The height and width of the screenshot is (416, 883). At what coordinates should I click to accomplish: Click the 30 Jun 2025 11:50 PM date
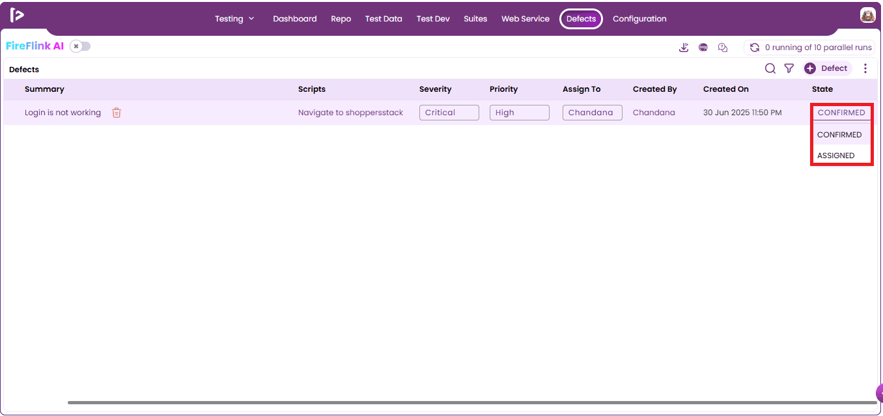pyautogui.click(x=742, y=113)
